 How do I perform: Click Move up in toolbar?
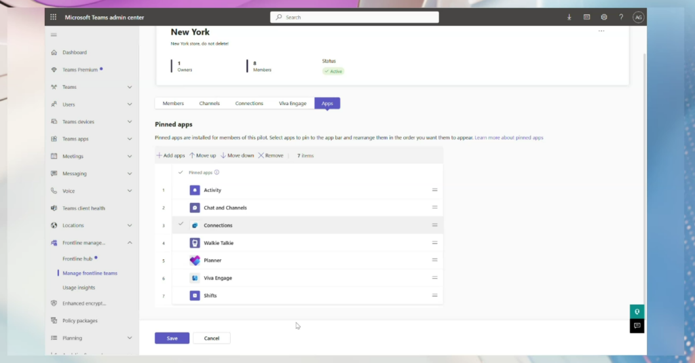click(x=202, y=155)
